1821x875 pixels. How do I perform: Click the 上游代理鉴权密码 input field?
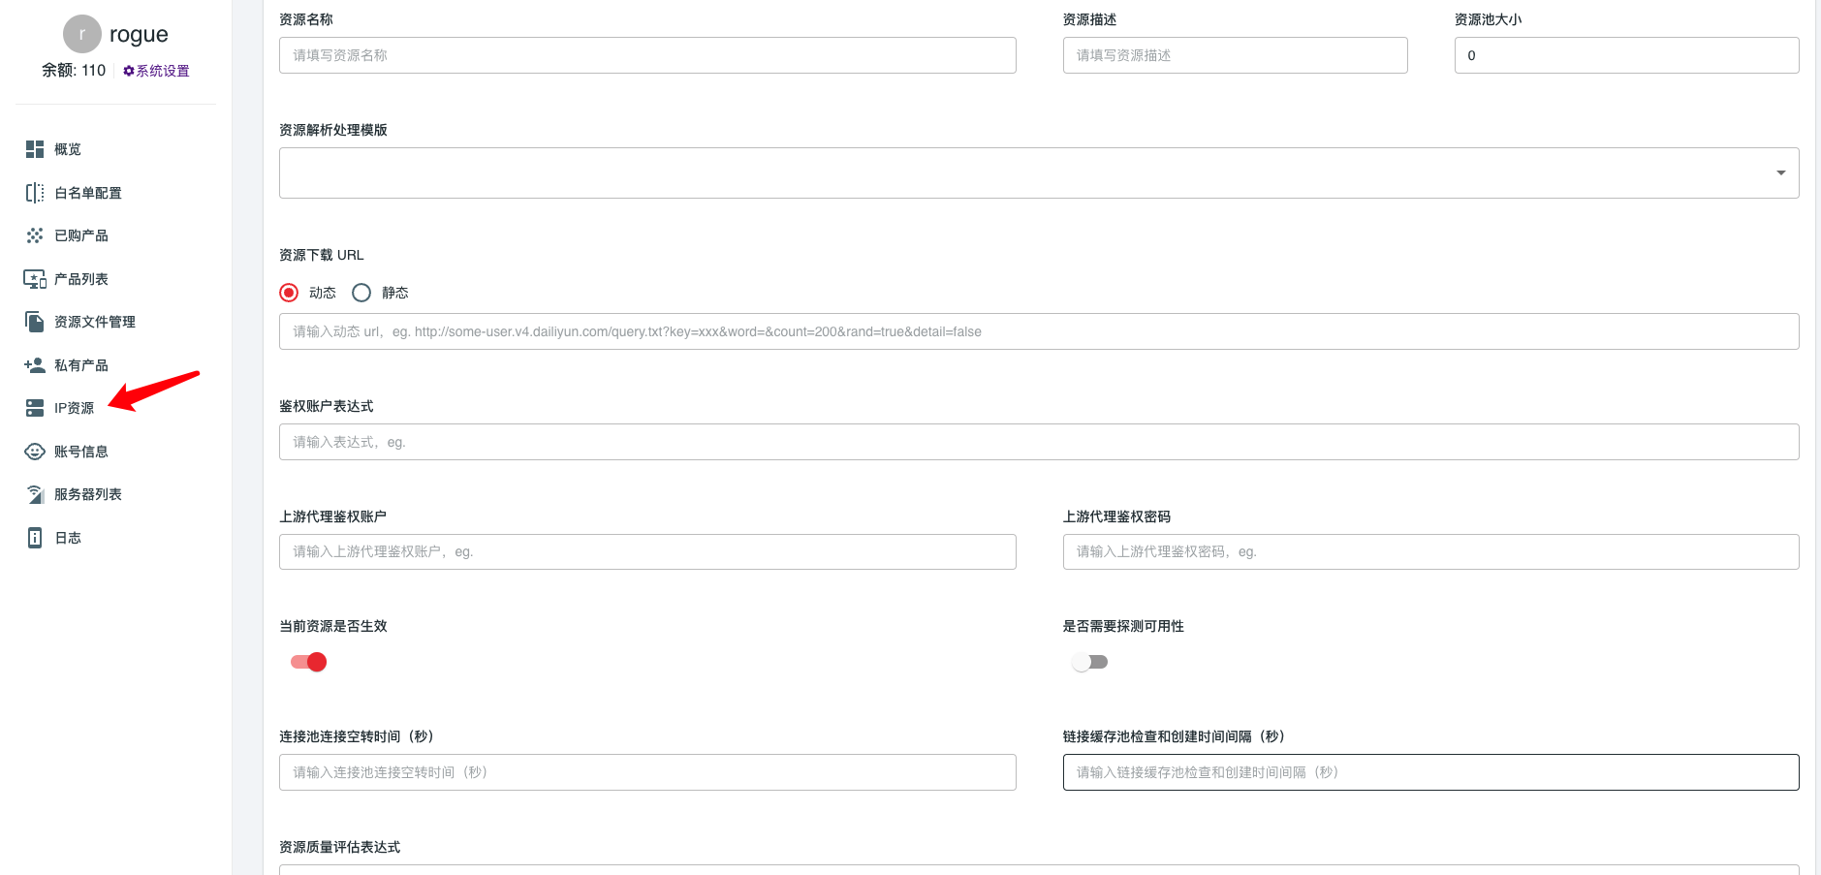click(1430, 551)
